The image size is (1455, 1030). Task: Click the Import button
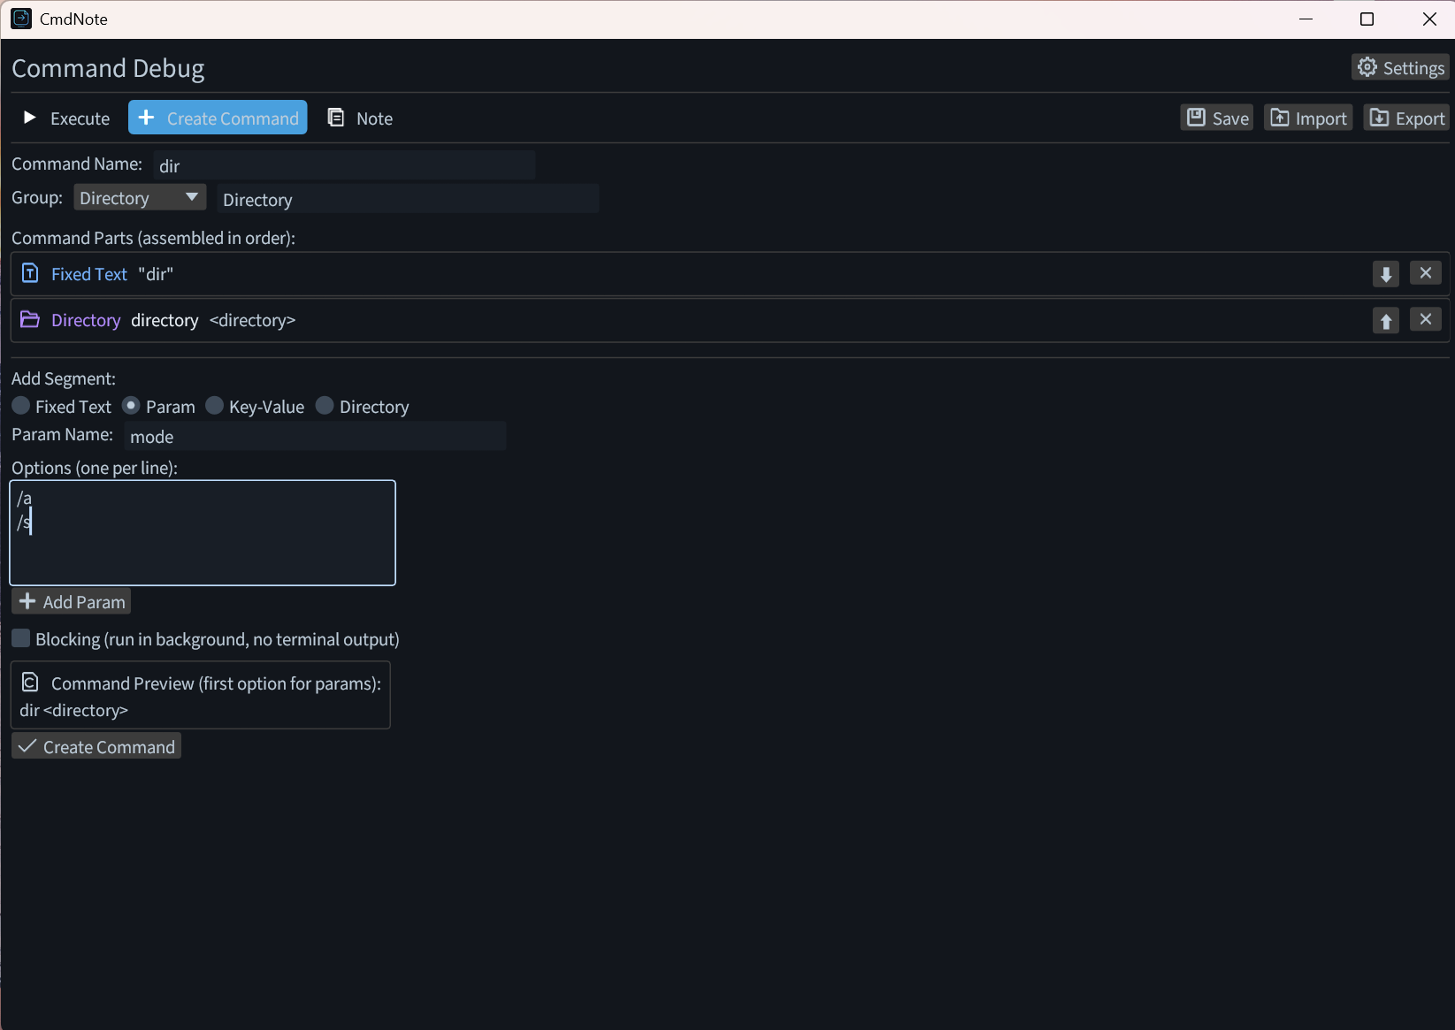tap(1308, 118)
